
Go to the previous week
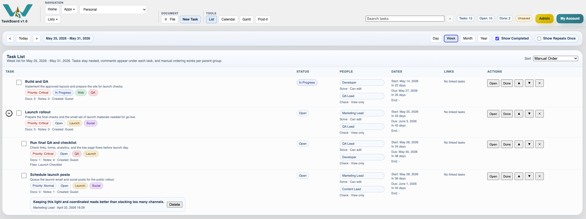tap(10, 38)
